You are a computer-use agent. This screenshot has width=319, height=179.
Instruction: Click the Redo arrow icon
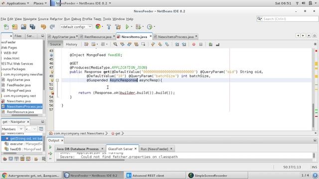(52, 27)
